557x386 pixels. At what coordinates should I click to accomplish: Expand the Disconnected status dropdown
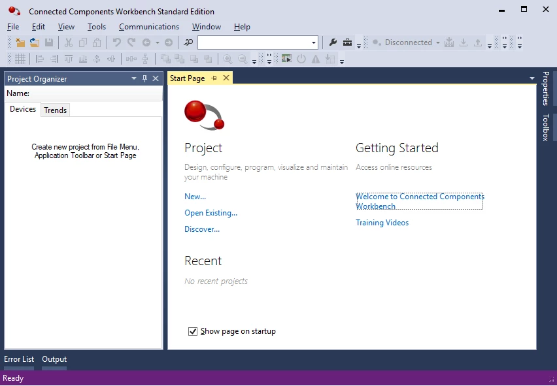click(x=437, y=42)
